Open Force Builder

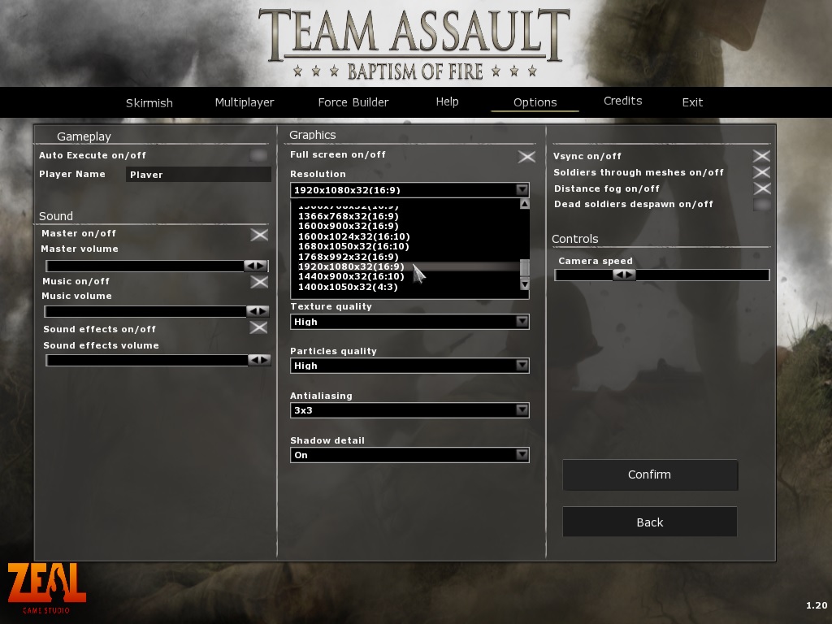353,102
